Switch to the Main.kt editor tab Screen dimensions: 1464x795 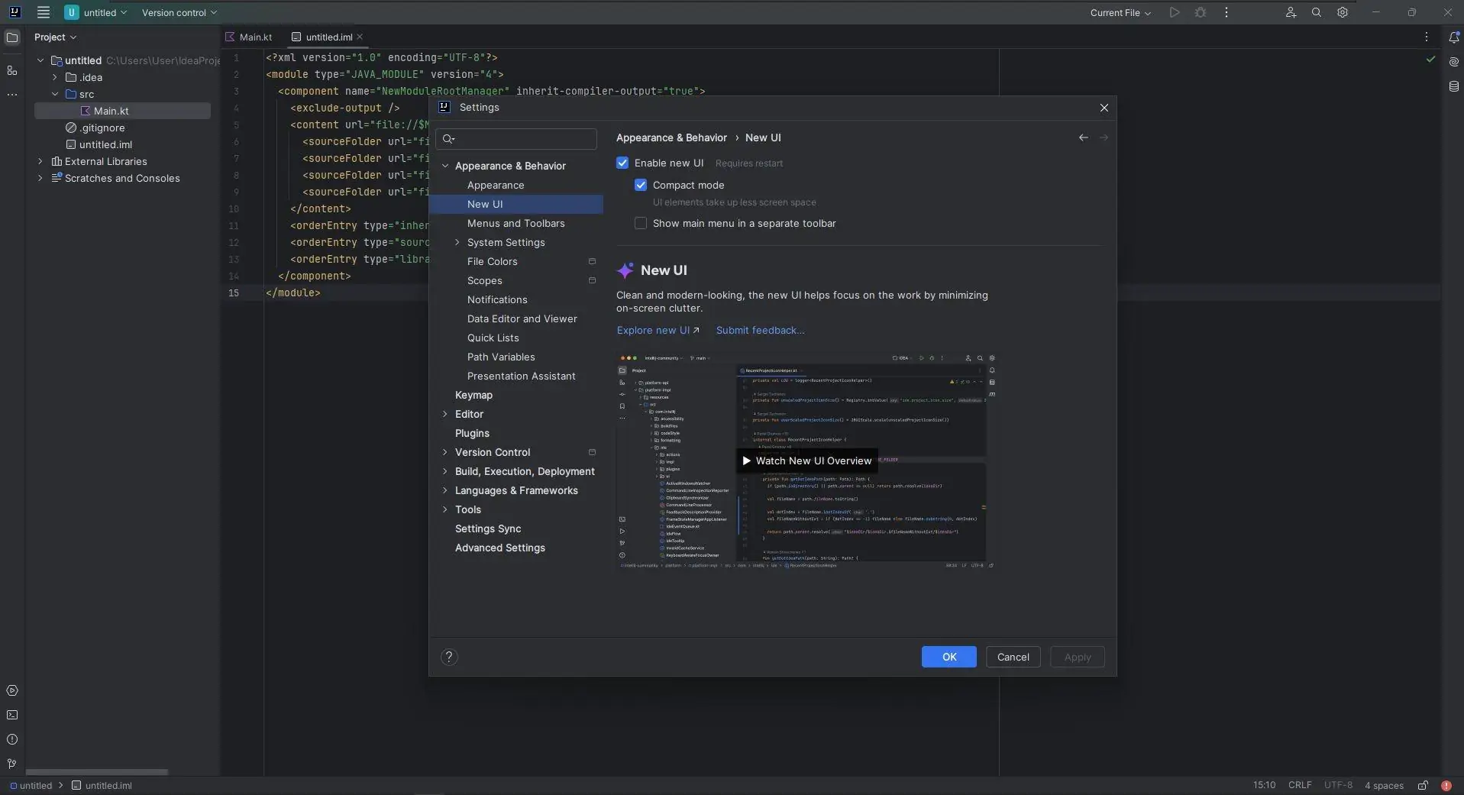pyautogui.click(x=249, y=37)
